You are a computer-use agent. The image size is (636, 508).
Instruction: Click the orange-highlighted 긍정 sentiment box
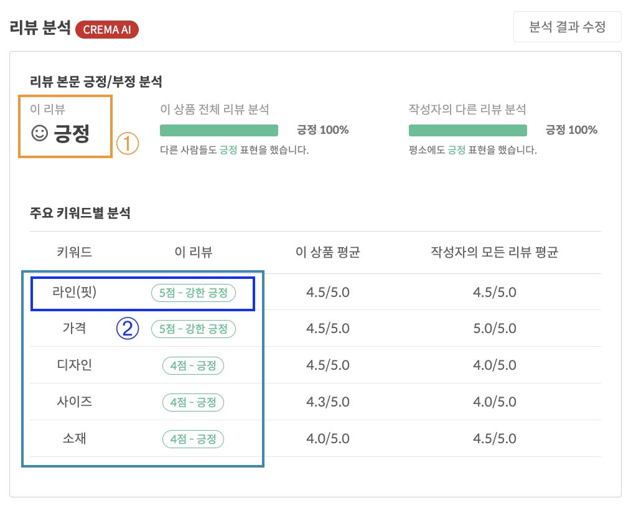(65, 126)
